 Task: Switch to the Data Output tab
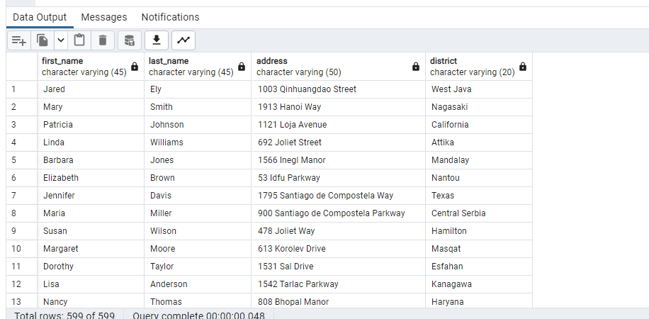40,18
